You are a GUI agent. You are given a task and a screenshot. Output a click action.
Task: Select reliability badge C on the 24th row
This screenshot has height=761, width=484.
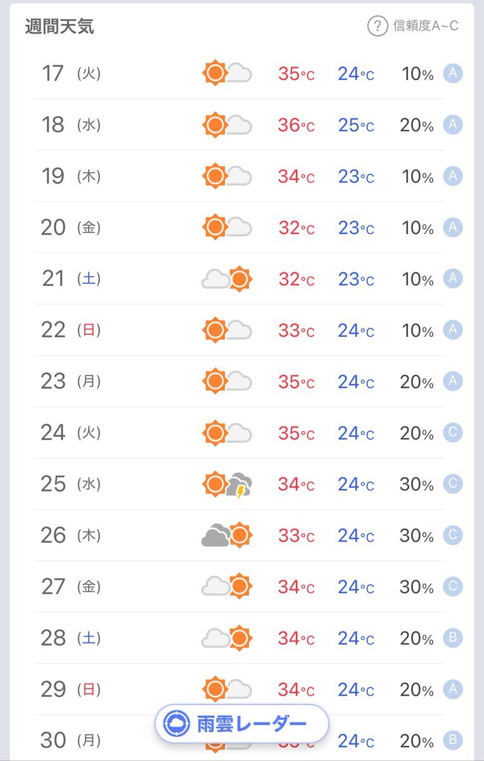pos(452,433)
